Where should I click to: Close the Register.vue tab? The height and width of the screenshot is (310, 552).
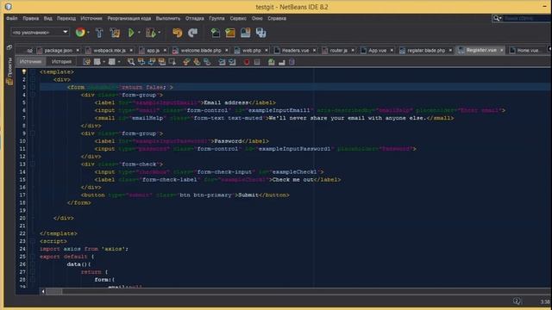tap(502, 50)
